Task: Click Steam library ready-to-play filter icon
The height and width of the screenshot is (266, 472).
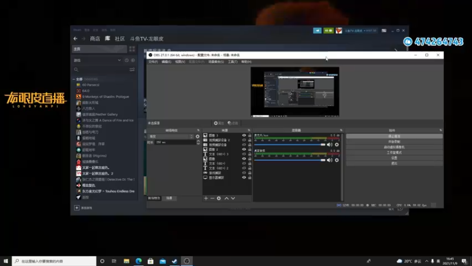Action: point(133,60)
